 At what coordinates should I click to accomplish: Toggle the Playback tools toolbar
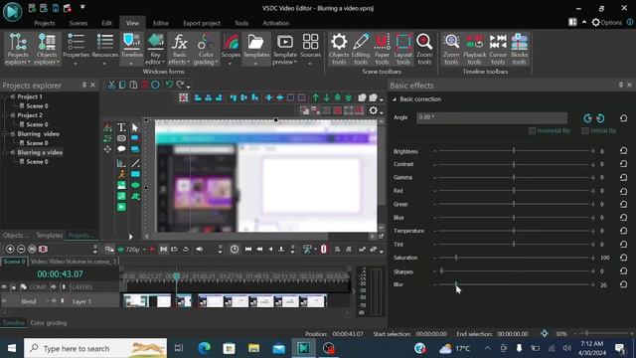point(475,49)
